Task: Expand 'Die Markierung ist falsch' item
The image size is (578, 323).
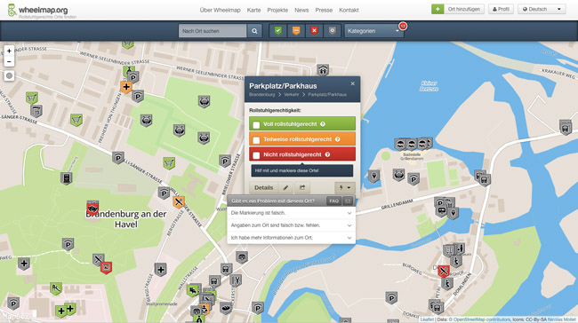Action: pos(291,213)
